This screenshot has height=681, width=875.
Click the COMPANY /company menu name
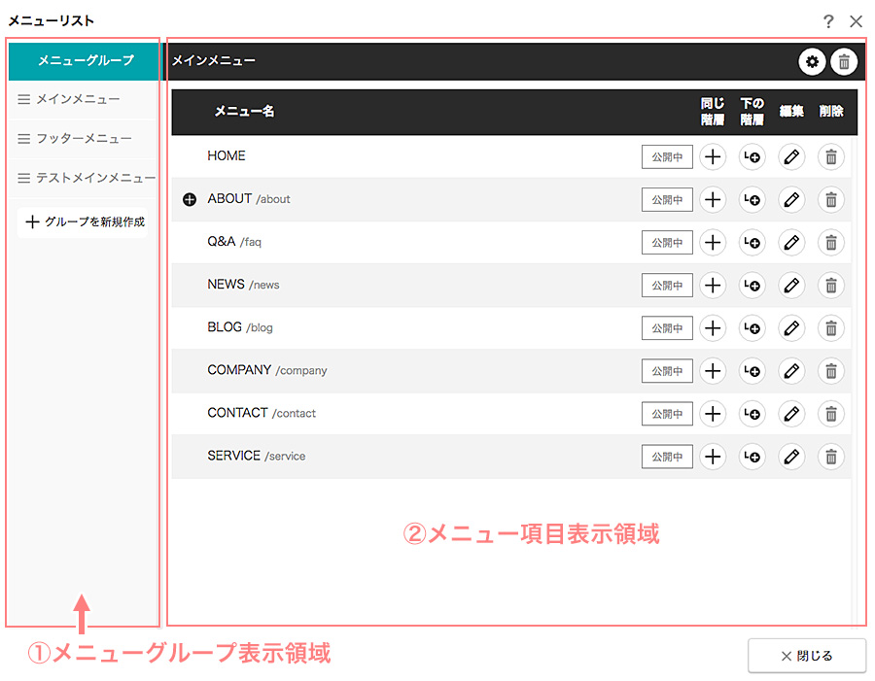(x=266, y=370)
